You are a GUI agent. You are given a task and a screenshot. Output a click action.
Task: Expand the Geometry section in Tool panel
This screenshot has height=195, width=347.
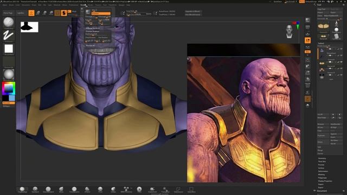322,158
